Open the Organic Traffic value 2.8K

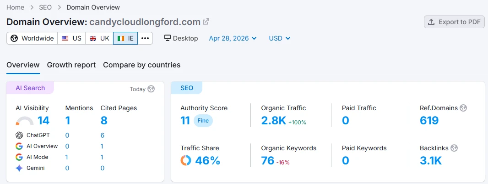pos(274,121)
